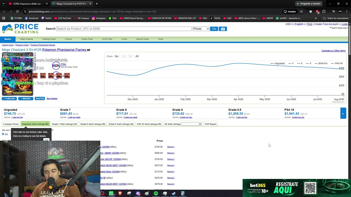
Task: Close the Orquesta La Bella Luz tab
Action: (x=47, y=4)
